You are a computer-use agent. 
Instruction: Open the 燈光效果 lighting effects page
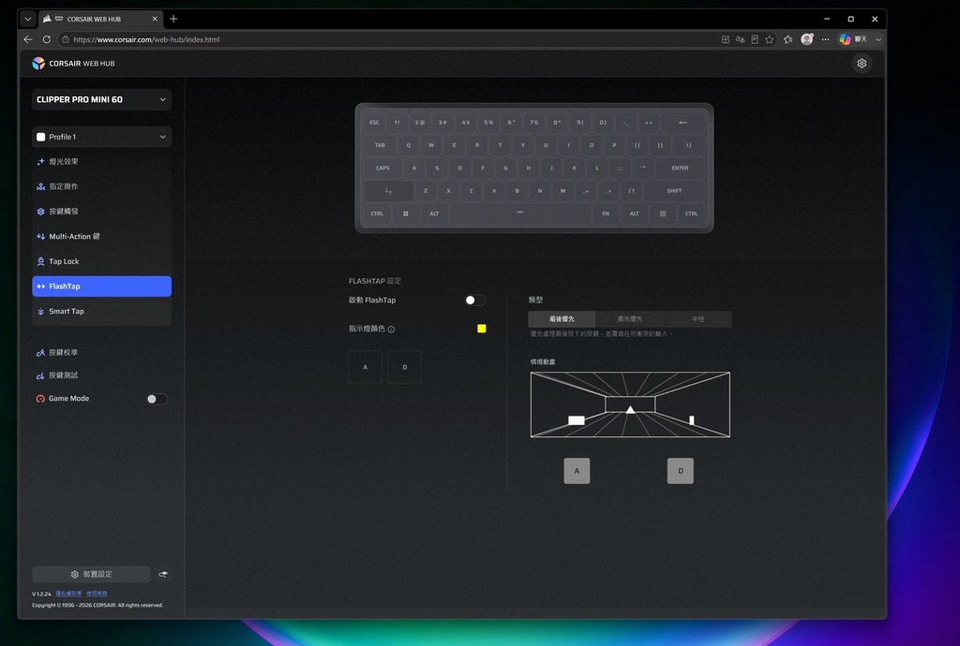click(101, 161)
